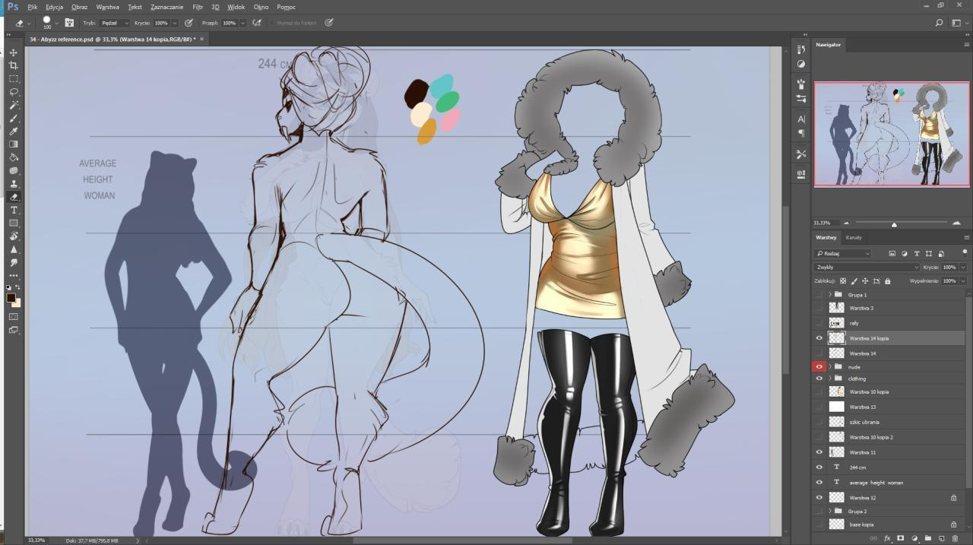Select the Move tool
973x545 pixels.
coord(14,52)
